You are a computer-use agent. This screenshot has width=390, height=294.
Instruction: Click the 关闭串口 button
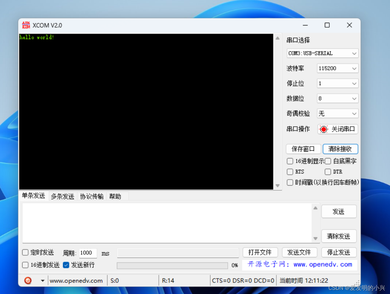(338, 129)
